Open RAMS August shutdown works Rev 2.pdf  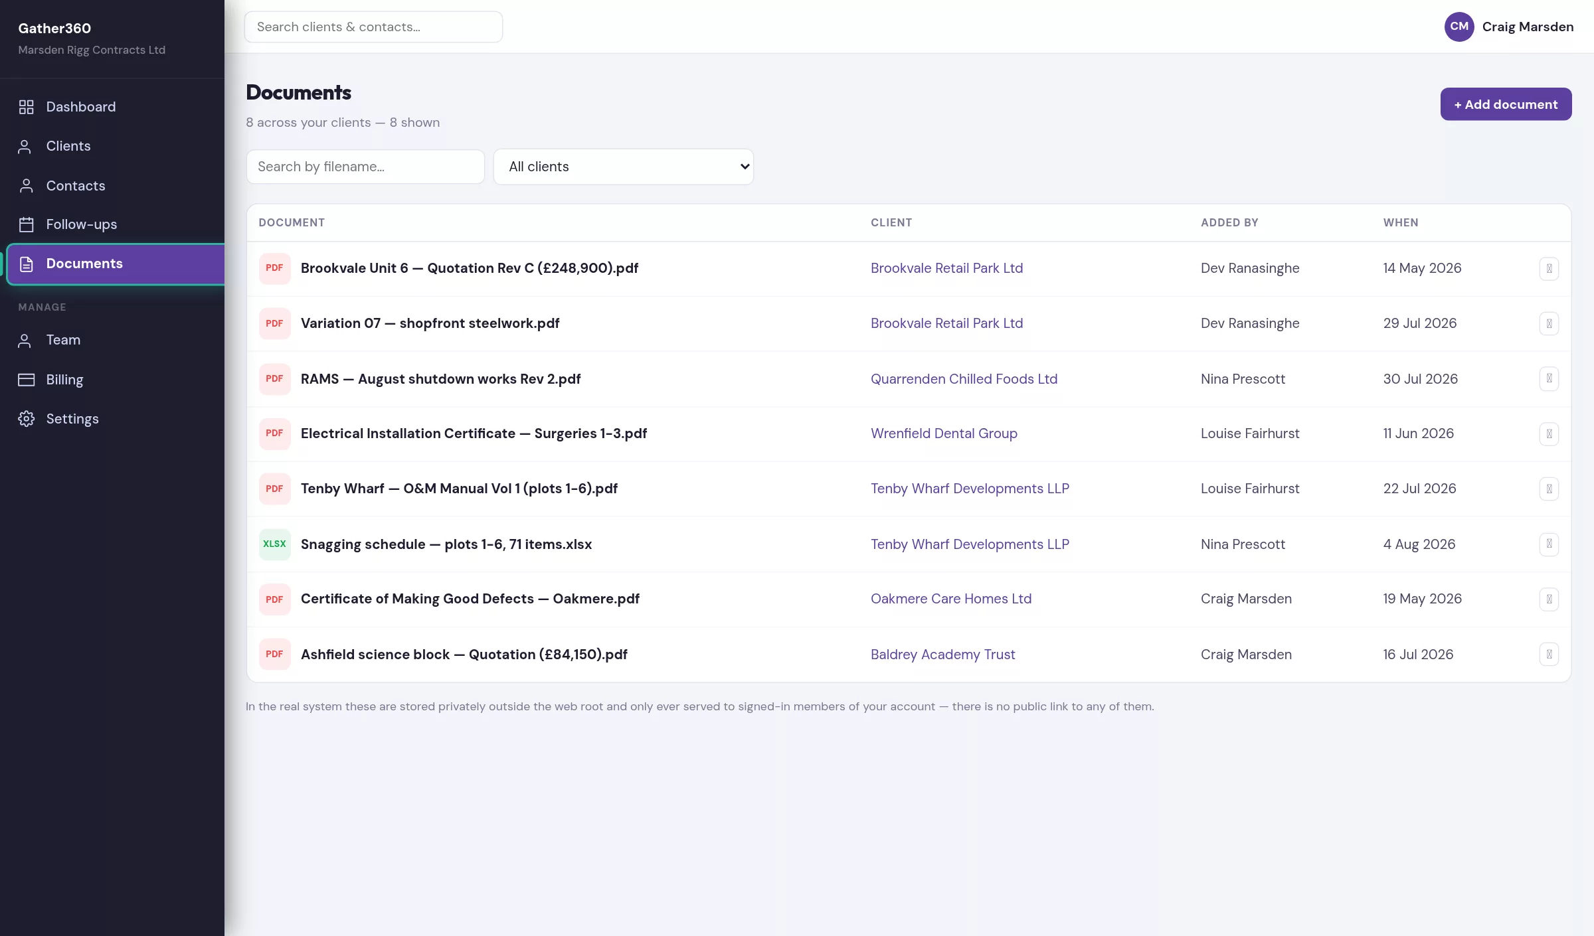[440, 379]
